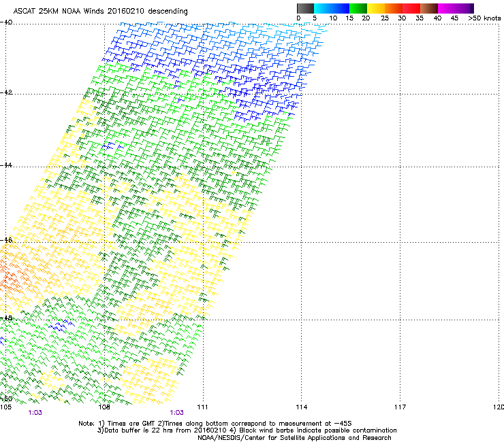Viewport: 504px width, 442px height.
Task: Click the note line 'Times are GMT'
Action: (x=215, y=424)
